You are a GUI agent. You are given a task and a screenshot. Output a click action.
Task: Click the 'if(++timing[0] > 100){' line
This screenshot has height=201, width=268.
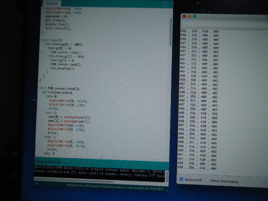64,44
